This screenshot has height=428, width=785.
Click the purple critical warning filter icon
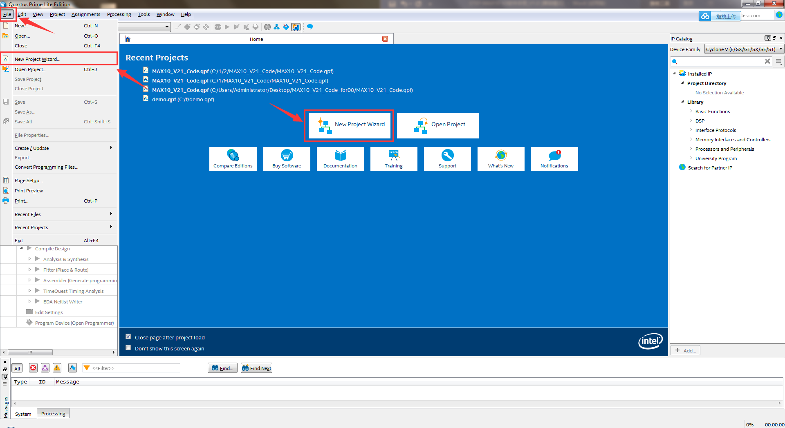(45, 368)
